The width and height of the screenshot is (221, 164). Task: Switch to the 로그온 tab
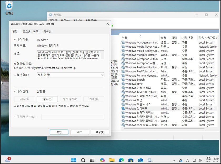[x=27, y=32]
